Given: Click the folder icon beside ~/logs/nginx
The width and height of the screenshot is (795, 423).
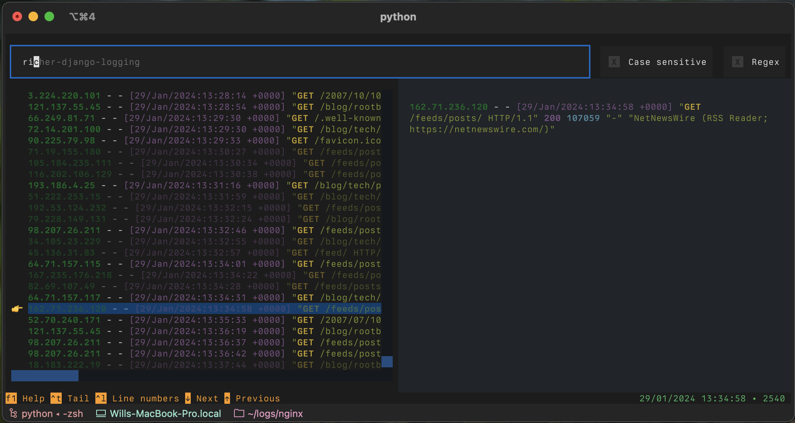Looking at the screenshot, I should click(239, 413).
